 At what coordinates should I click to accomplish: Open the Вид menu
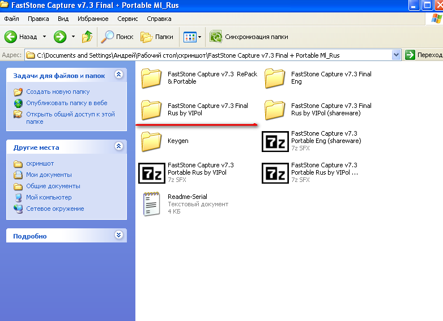[x=63, y=19]
